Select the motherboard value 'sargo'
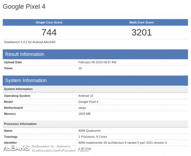 82,108
